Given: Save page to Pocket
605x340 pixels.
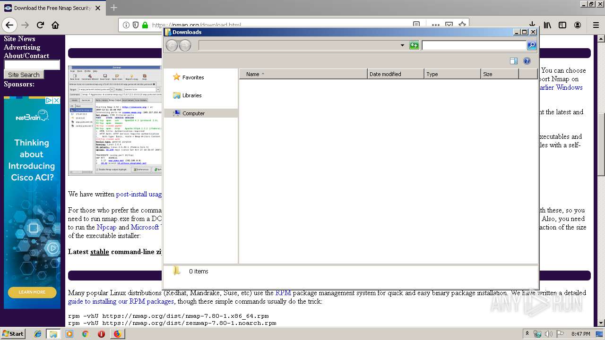Looking at the screenshot, I should click(x=449, y=25).
